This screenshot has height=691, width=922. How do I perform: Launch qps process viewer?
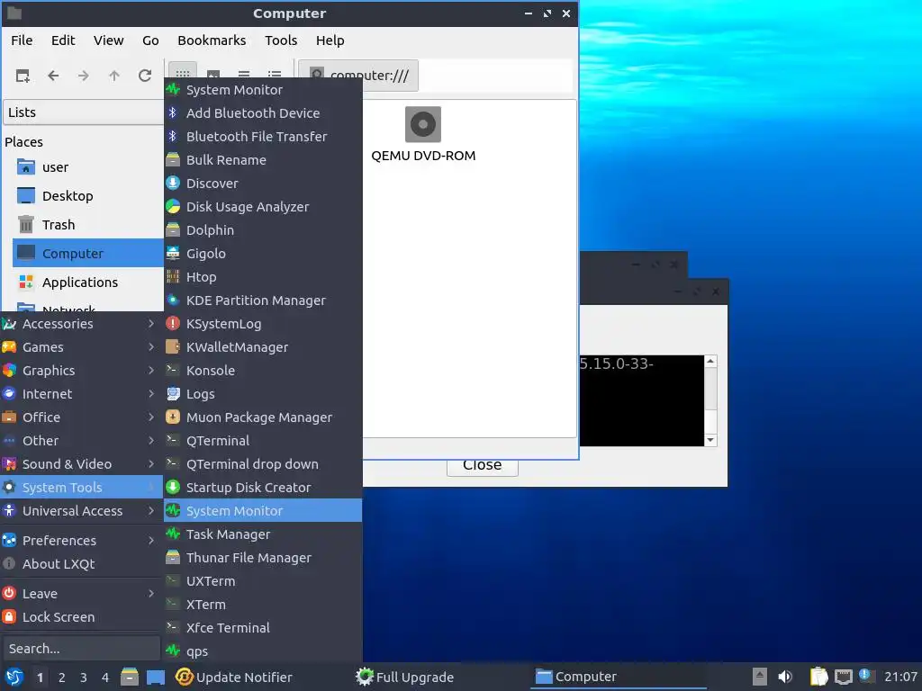pos(263,651)
